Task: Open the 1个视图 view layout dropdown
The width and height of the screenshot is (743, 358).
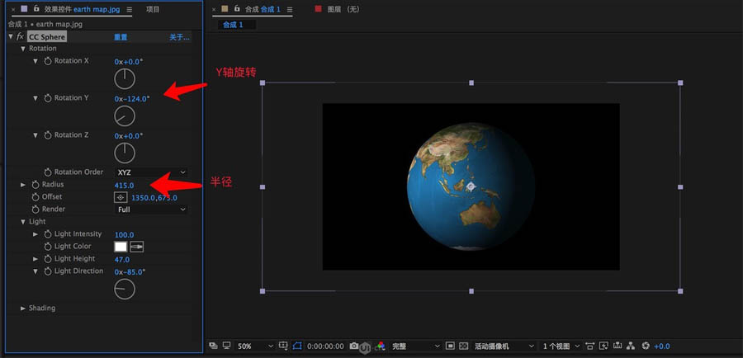Action: [x=560, y=346]
